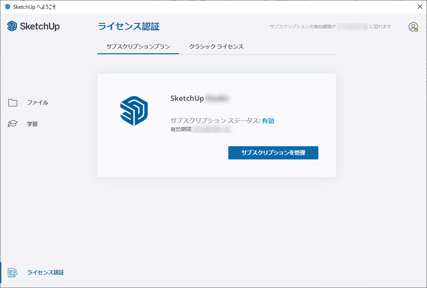Open ライセンス認証 label in the sidebar
This screenshot has height=288, width=427.
pyautogui.click(x=45, y=273)
